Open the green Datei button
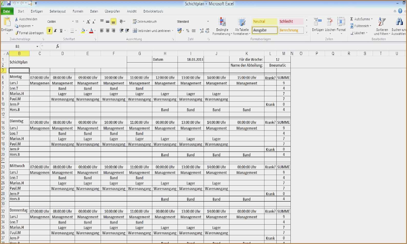This screenshot has height=244, width=407. point(7,11)
